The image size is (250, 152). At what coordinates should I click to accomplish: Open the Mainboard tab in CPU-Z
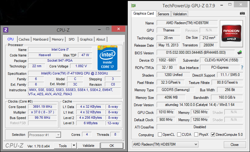(x=41, y=39)
